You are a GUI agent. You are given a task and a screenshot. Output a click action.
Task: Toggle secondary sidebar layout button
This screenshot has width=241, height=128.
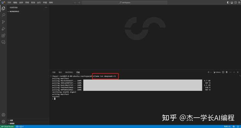click(235, 2)
